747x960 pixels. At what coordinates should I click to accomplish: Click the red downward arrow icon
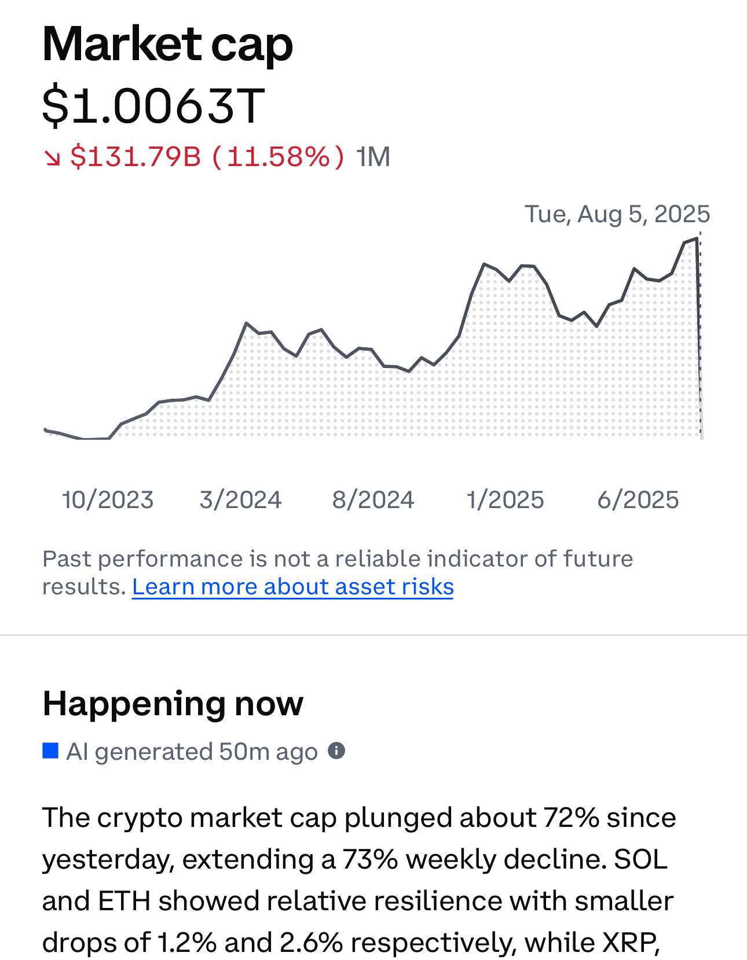pyautogui.click(x=52, y=157)
